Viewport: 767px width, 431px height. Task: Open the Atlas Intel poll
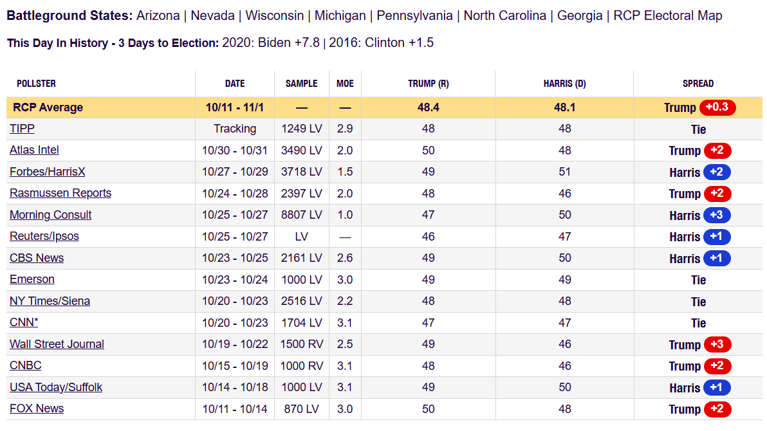[x=34, y=150]
